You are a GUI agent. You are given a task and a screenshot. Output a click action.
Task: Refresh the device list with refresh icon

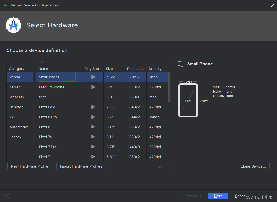pyautogui.click(x=160, y=166)
